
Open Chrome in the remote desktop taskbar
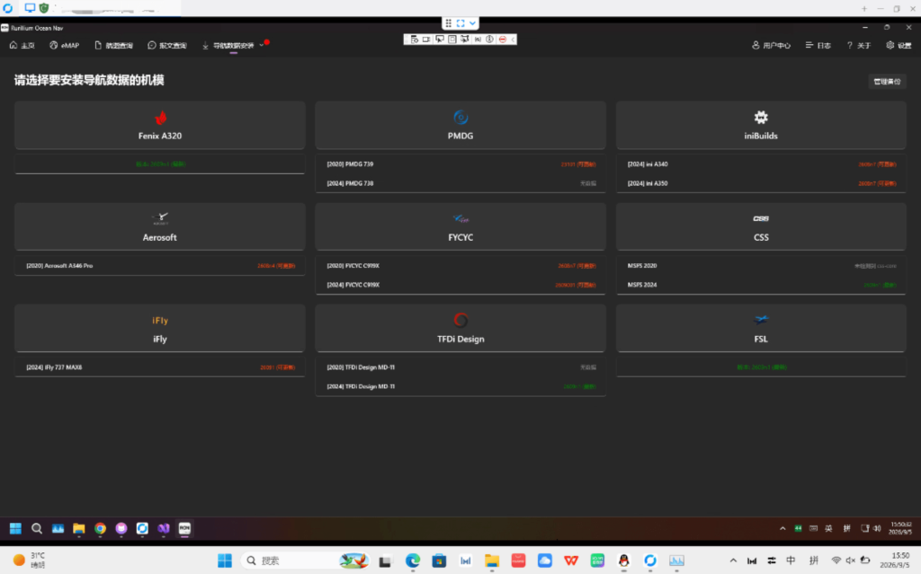tap(100, 528)
